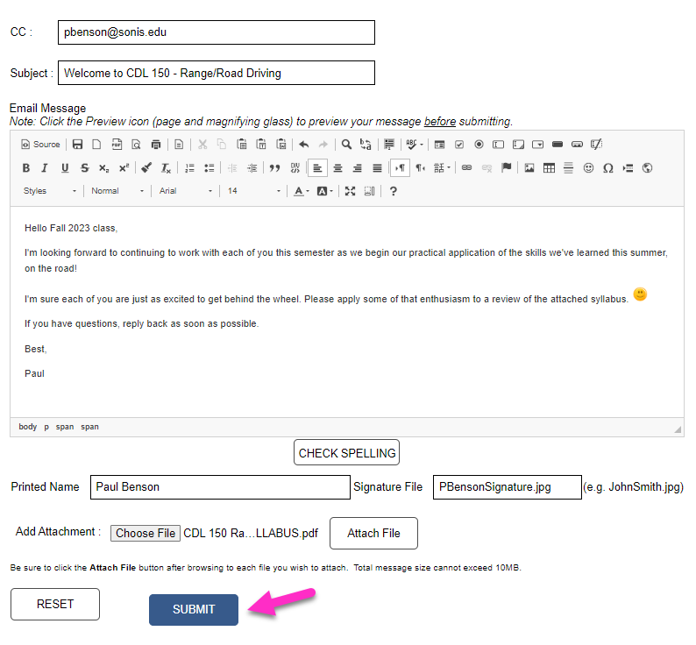Toggle underline formatting

(65, 167)
